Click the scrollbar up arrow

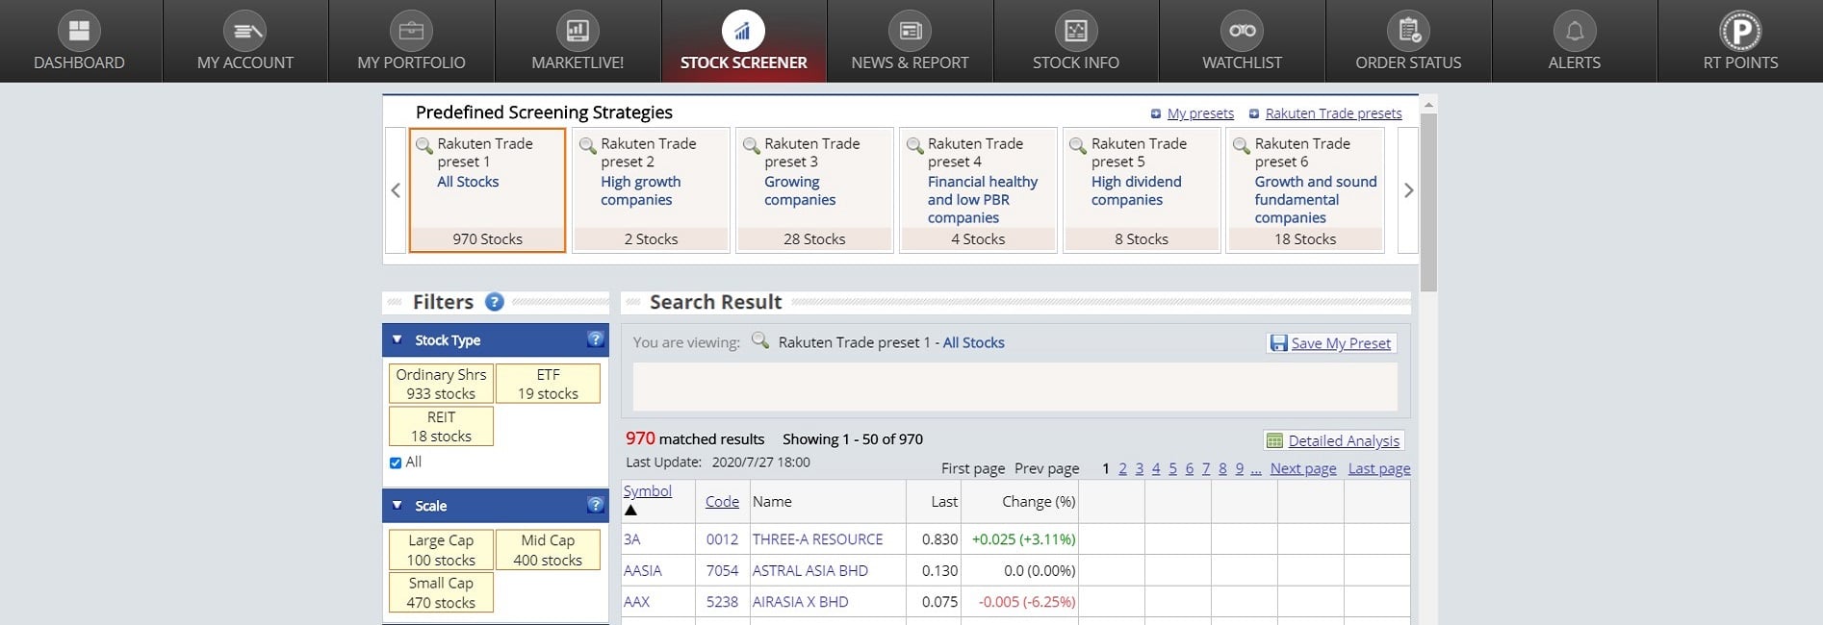coord(1428,104)
